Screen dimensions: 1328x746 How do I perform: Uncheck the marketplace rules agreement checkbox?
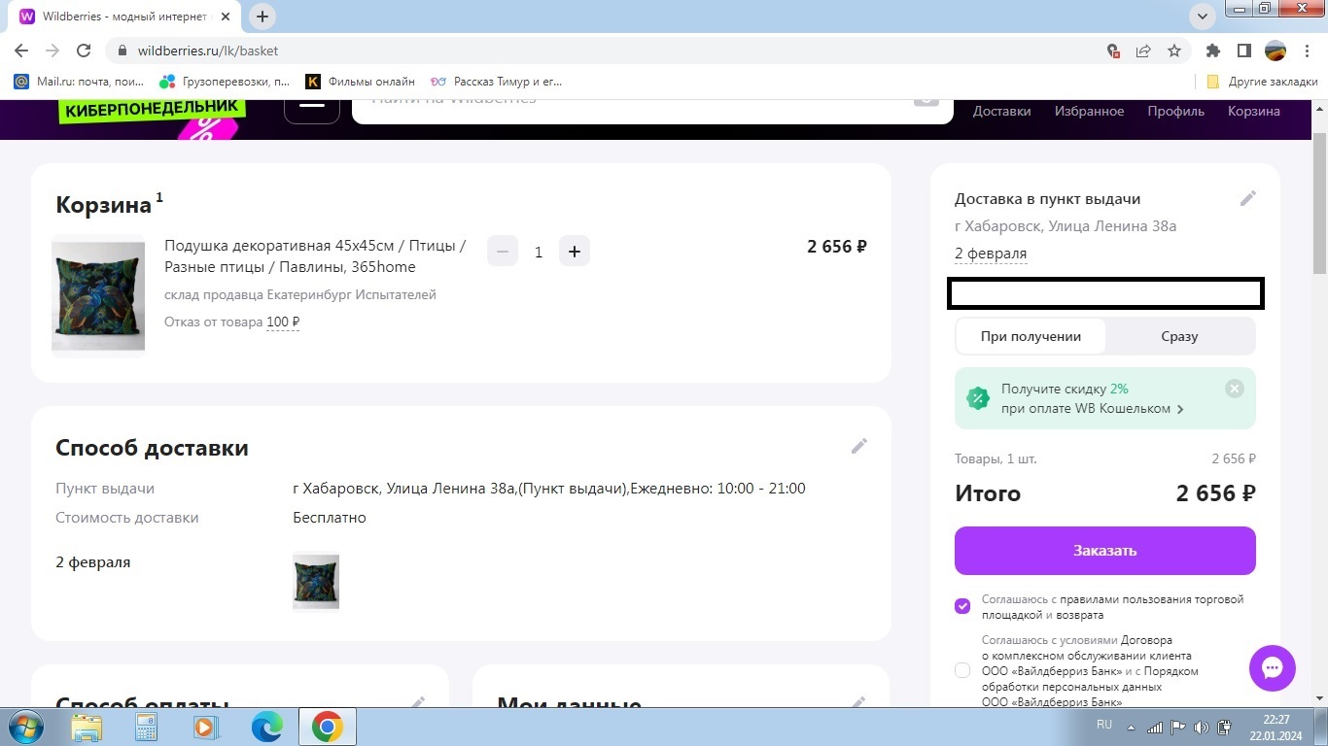point(962,606)
